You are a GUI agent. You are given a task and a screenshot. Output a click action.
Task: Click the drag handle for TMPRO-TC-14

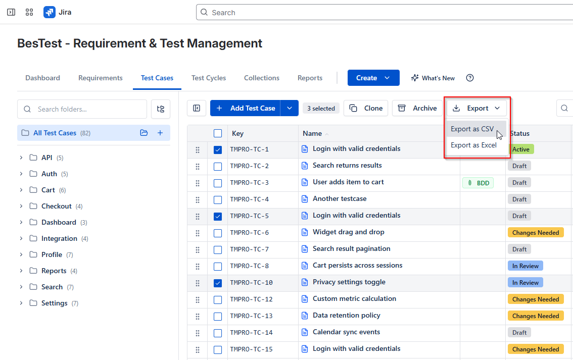tap(198, 333)
